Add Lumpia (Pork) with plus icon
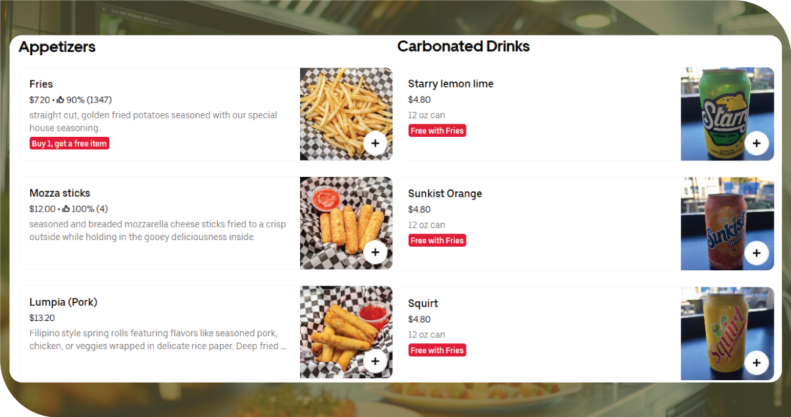This screenshot has width=791, height=417. pyautogui.click(x=375, y=361)
